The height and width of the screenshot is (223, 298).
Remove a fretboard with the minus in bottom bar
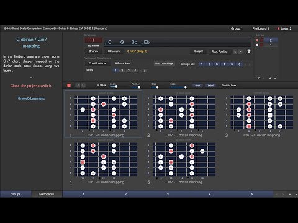[296, 195]
